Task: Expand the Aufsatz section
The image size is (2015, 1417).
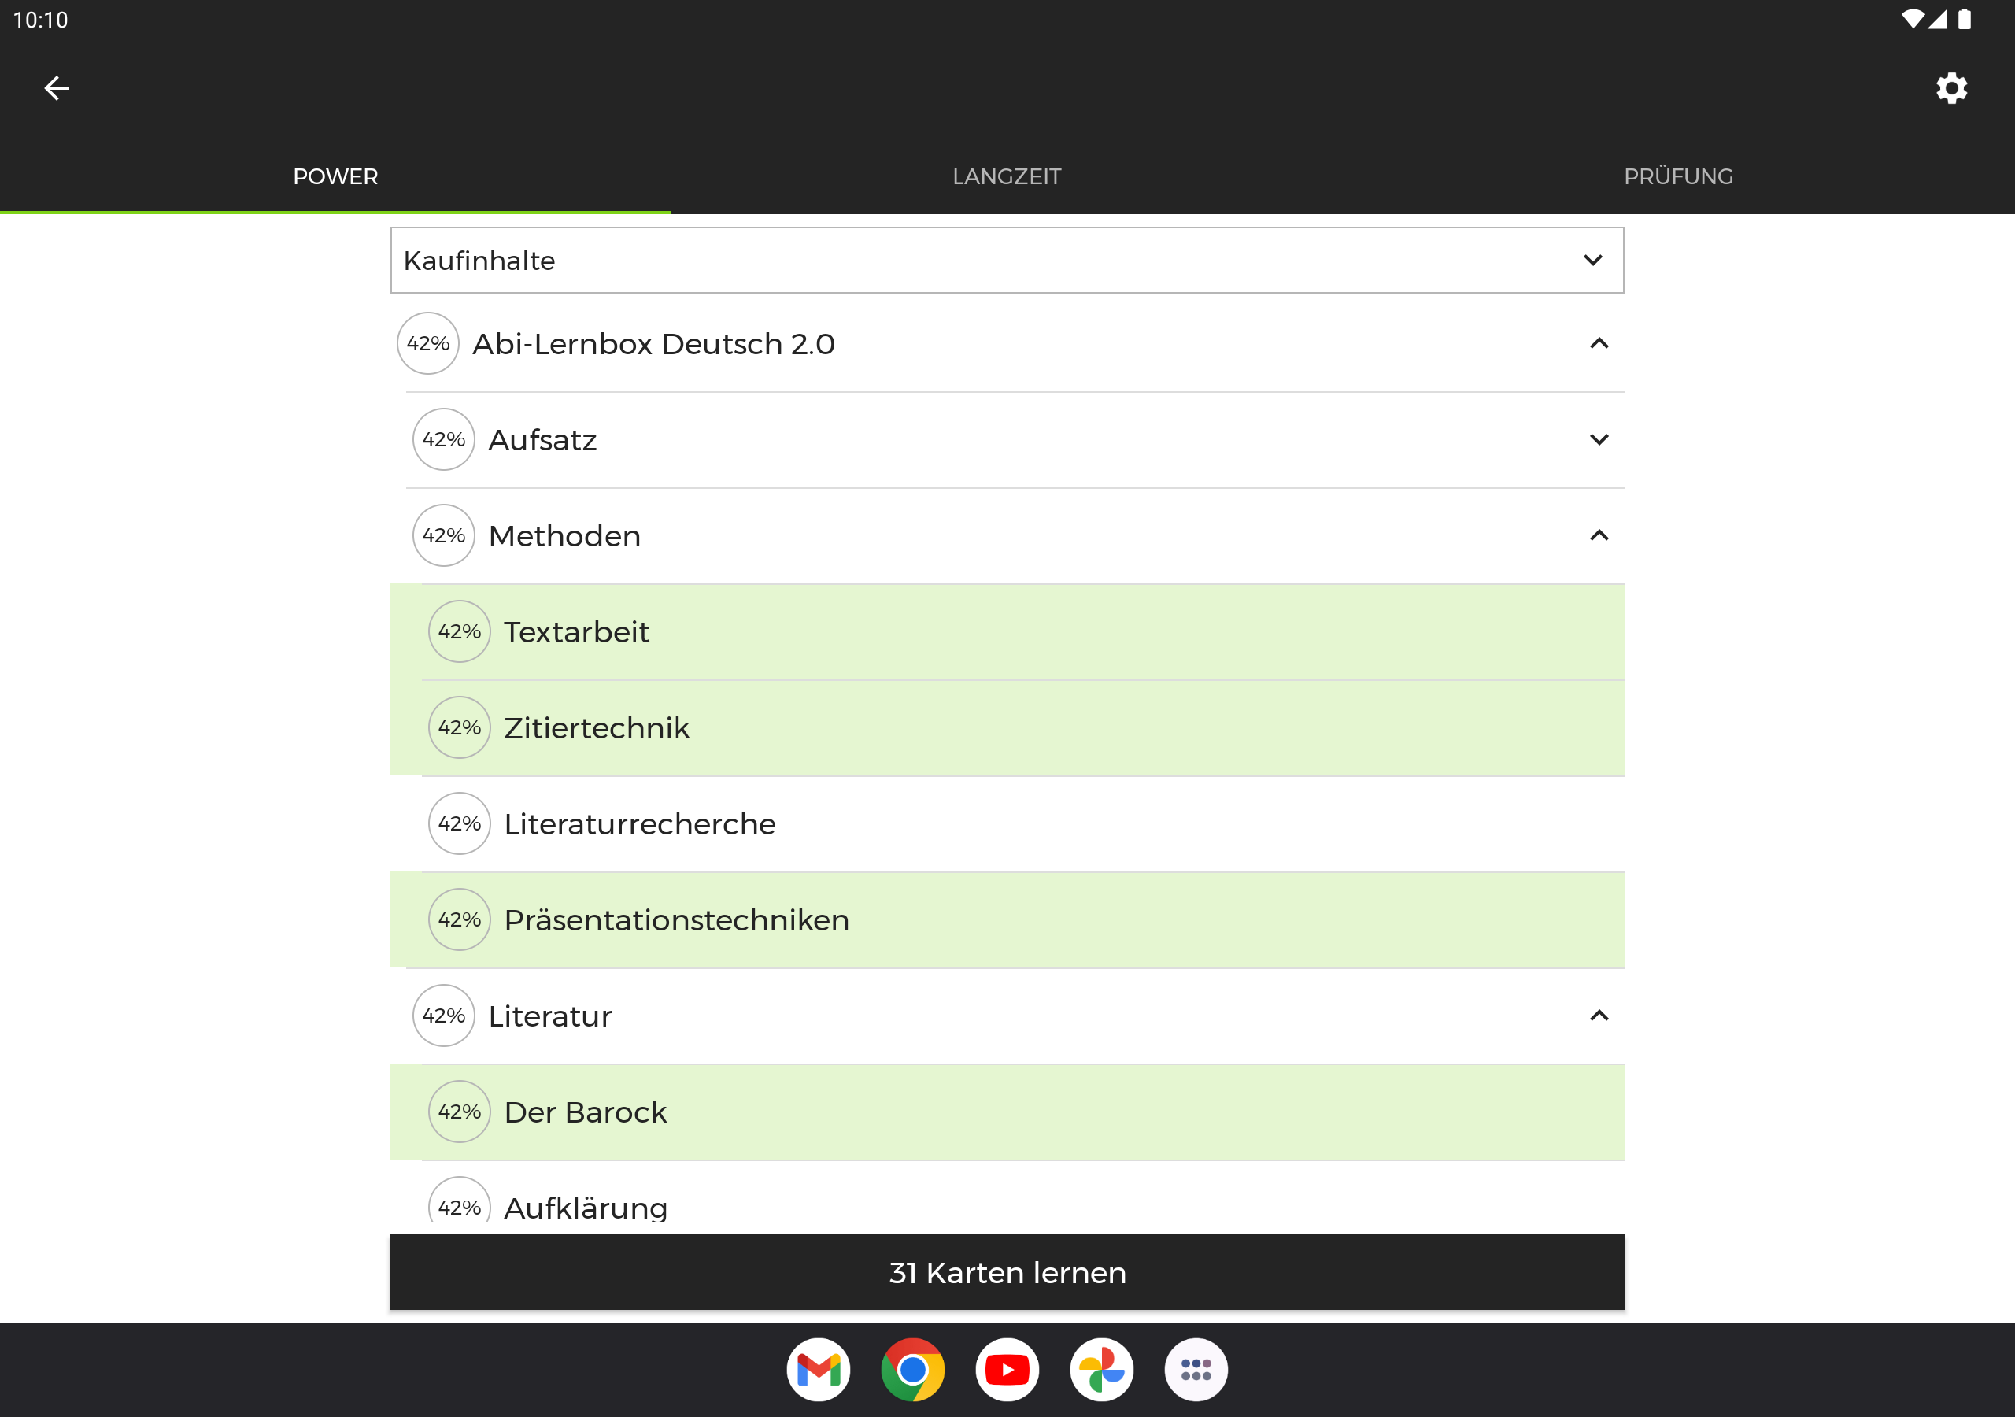Action: coord(1598,439)
